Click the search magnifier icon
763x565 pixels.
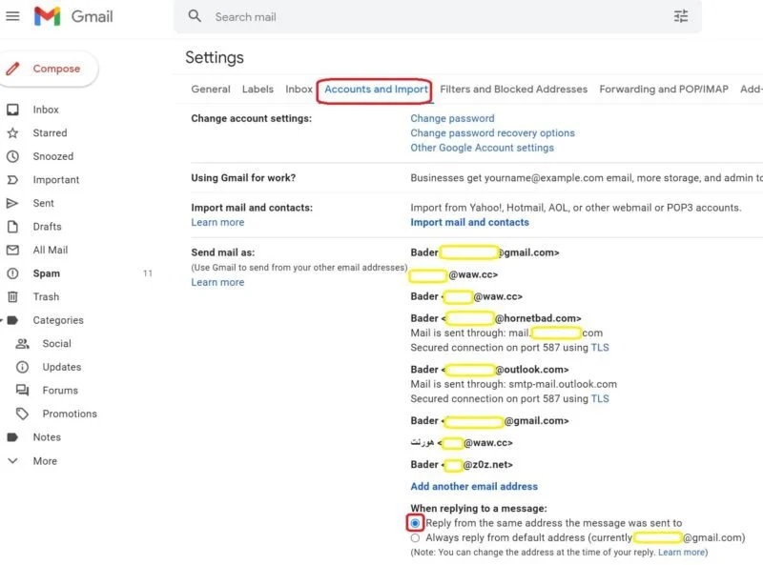pos(195,16)
